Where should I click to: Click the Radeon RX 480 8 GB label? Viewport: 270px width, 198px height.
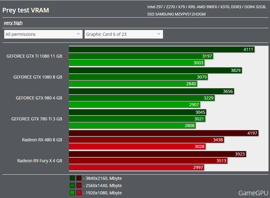click(x=42, y=140)
